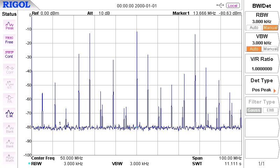Click the BW/Det menu title

pyautogui.click(x=262, y=5)
